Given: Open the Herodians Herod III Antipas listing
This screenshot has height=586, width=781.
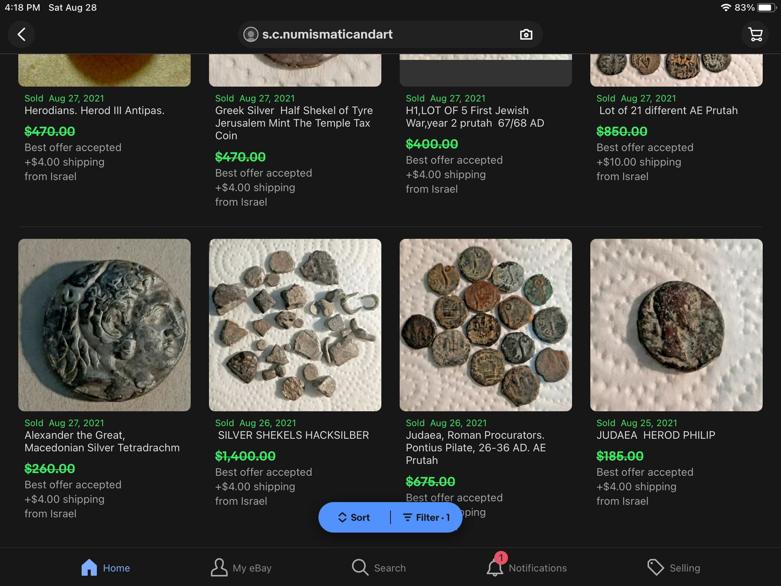Looking at the screenshot, I should point(94,111).
